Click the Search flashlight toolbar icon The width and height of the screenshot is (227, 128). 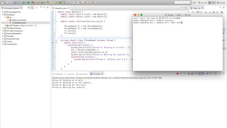pyautogui.click(x=54, y=2)
